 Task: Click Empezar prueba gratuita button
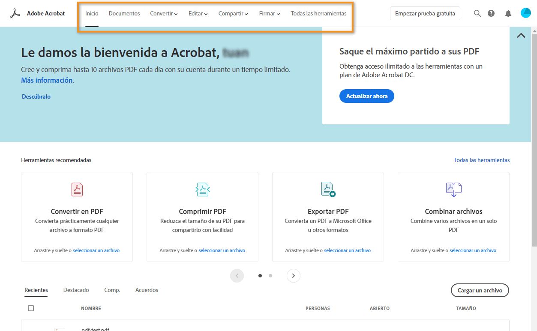click(x=425, y=13)
